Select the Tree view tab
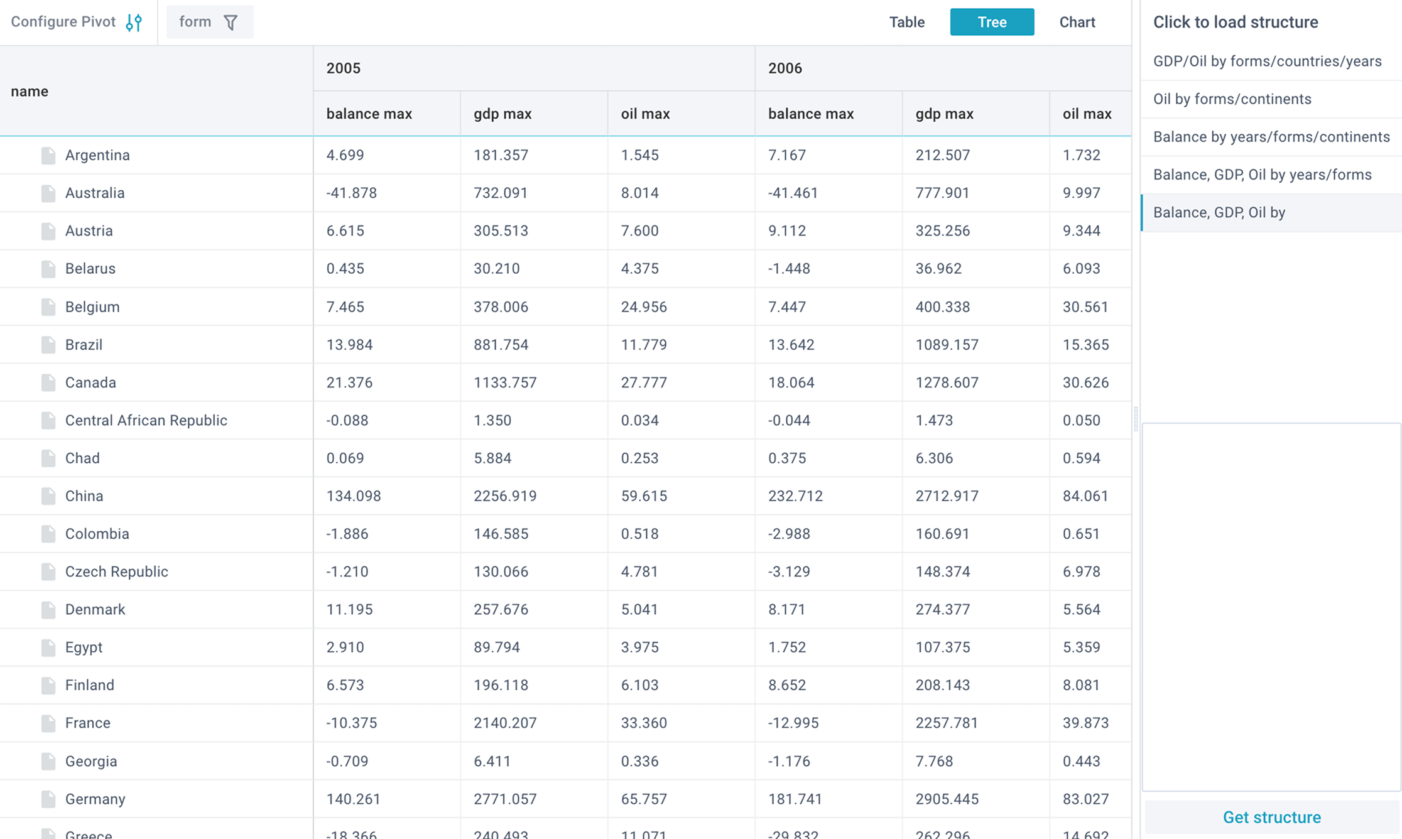Viewport: 1402px width, 839px height. pyautogui.click(x=992, y=22)
